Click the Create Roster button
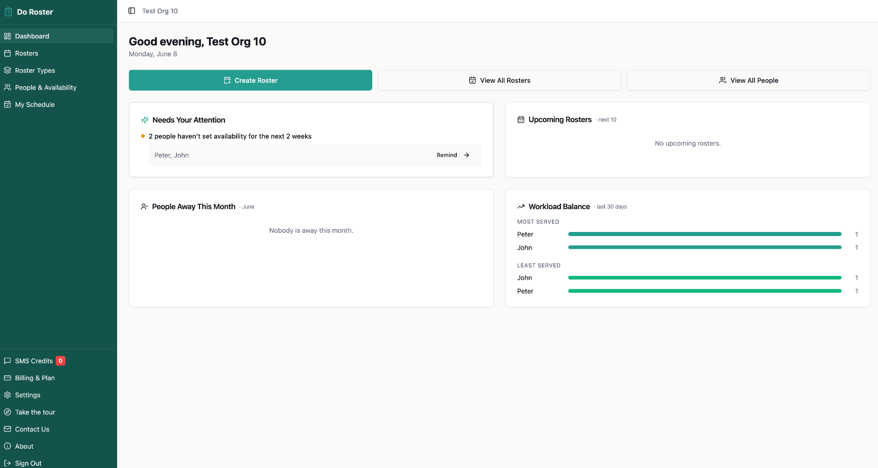Screen dimensions: 878x468 tap(251, 81)
